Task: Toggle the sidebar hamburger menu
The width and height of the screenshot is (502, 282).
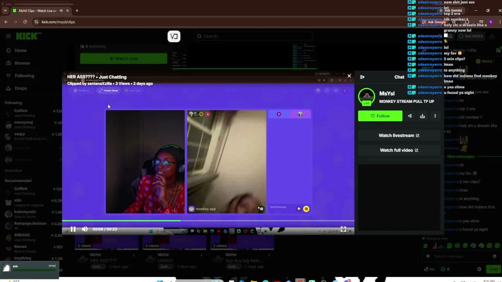Action: pyautogui.click(x=8, y=36)
